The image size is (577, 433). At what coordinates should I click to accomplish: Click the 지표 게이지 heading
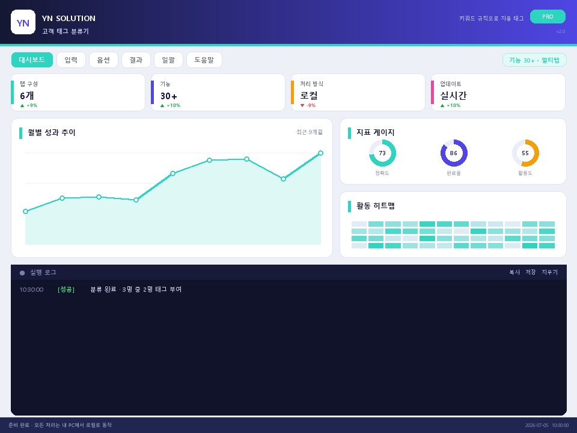click(375, 132)
